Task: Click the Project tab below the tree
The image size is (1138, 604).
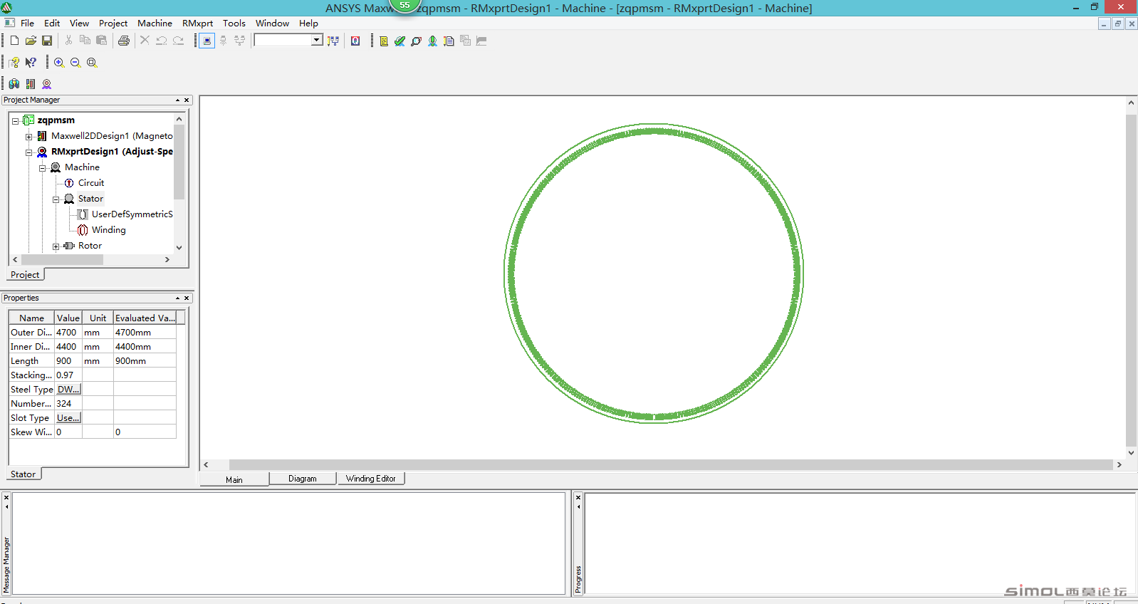Action: coord(25,275)
